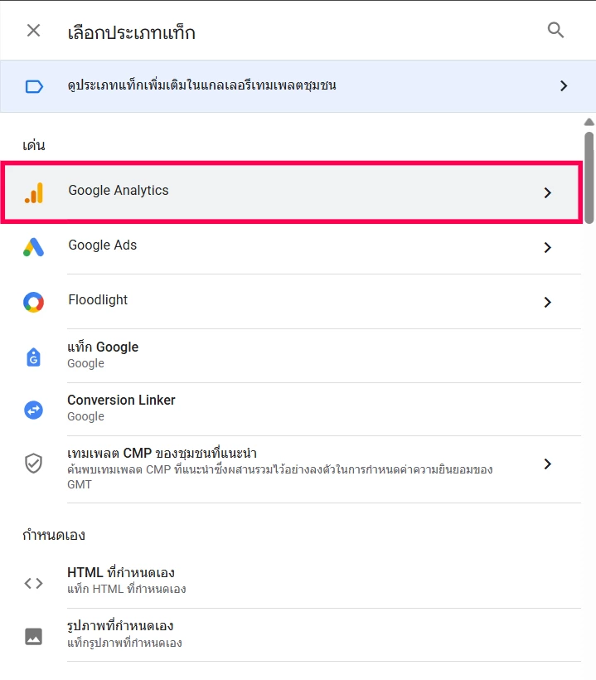Click the Google Ads logo icon
Viewport: 596px width, 680px height.
coord(33,247)
